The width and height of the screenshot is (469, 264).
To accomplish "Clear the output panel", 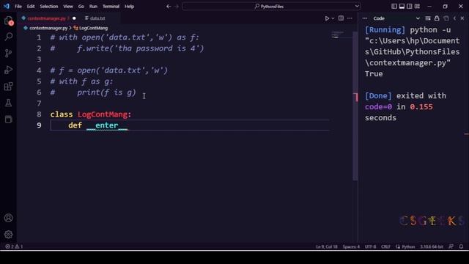I will (x=428, y=18).
